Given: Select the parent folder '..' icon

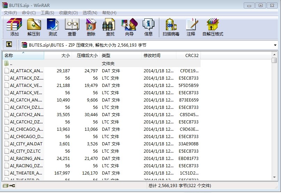Looking at the screenshot, I should pyautogui.click(x=7, y=63).
